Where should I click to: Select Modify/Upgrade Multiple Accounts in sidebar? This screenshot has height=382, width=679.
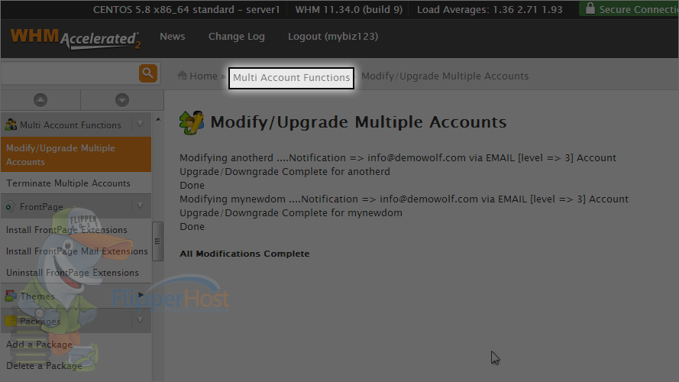[76, 154]
